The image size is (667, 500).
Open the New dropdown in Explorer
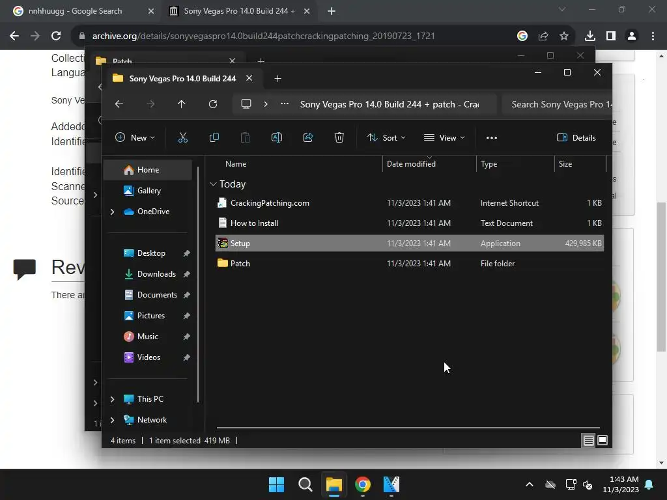[135, 137]
